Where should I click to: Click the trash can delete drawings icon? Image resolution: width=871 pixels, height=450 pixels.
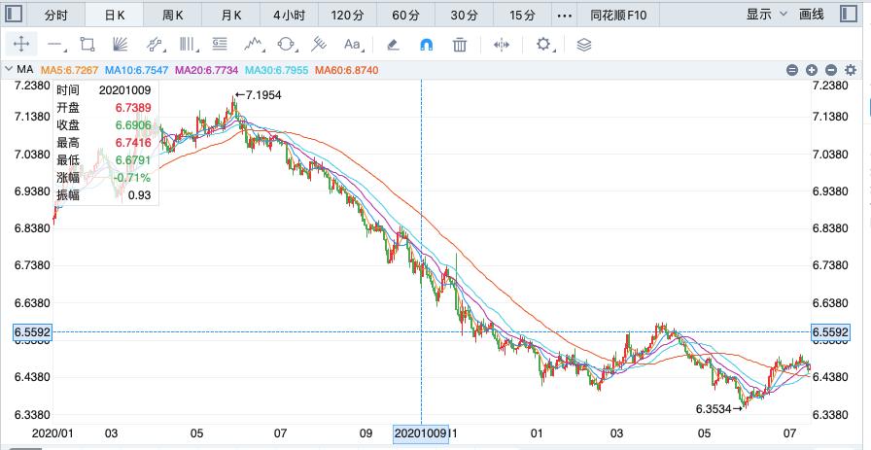(460, 45)
